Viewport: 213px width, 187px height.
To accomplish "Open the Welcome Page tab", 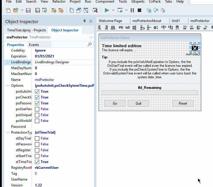I will (x=110, y=21).
